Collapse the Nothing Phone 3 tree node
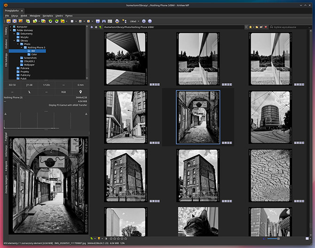This screenshot has height=248, width=315. point(22,47)
